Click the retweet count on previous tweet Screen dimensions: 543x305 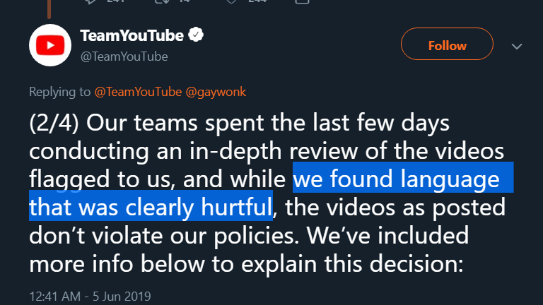[x=185, y=1]
